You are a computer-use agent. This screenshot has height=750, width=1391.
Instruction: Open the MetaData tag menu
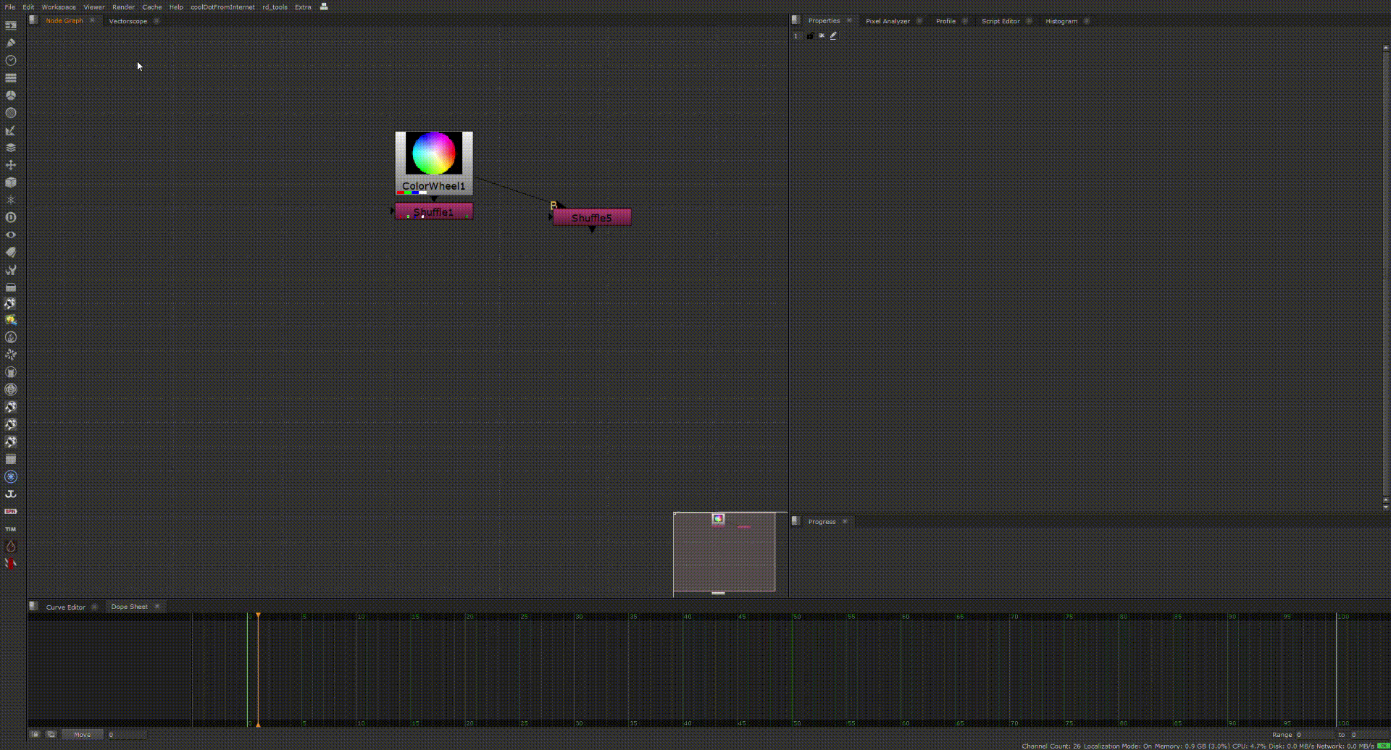coord(11,252)
